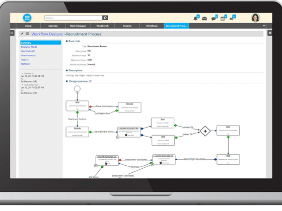This screenshot has height=211, width=282.
Task: Select the Post job in Indeed node
Action: [x=163, y=140]
